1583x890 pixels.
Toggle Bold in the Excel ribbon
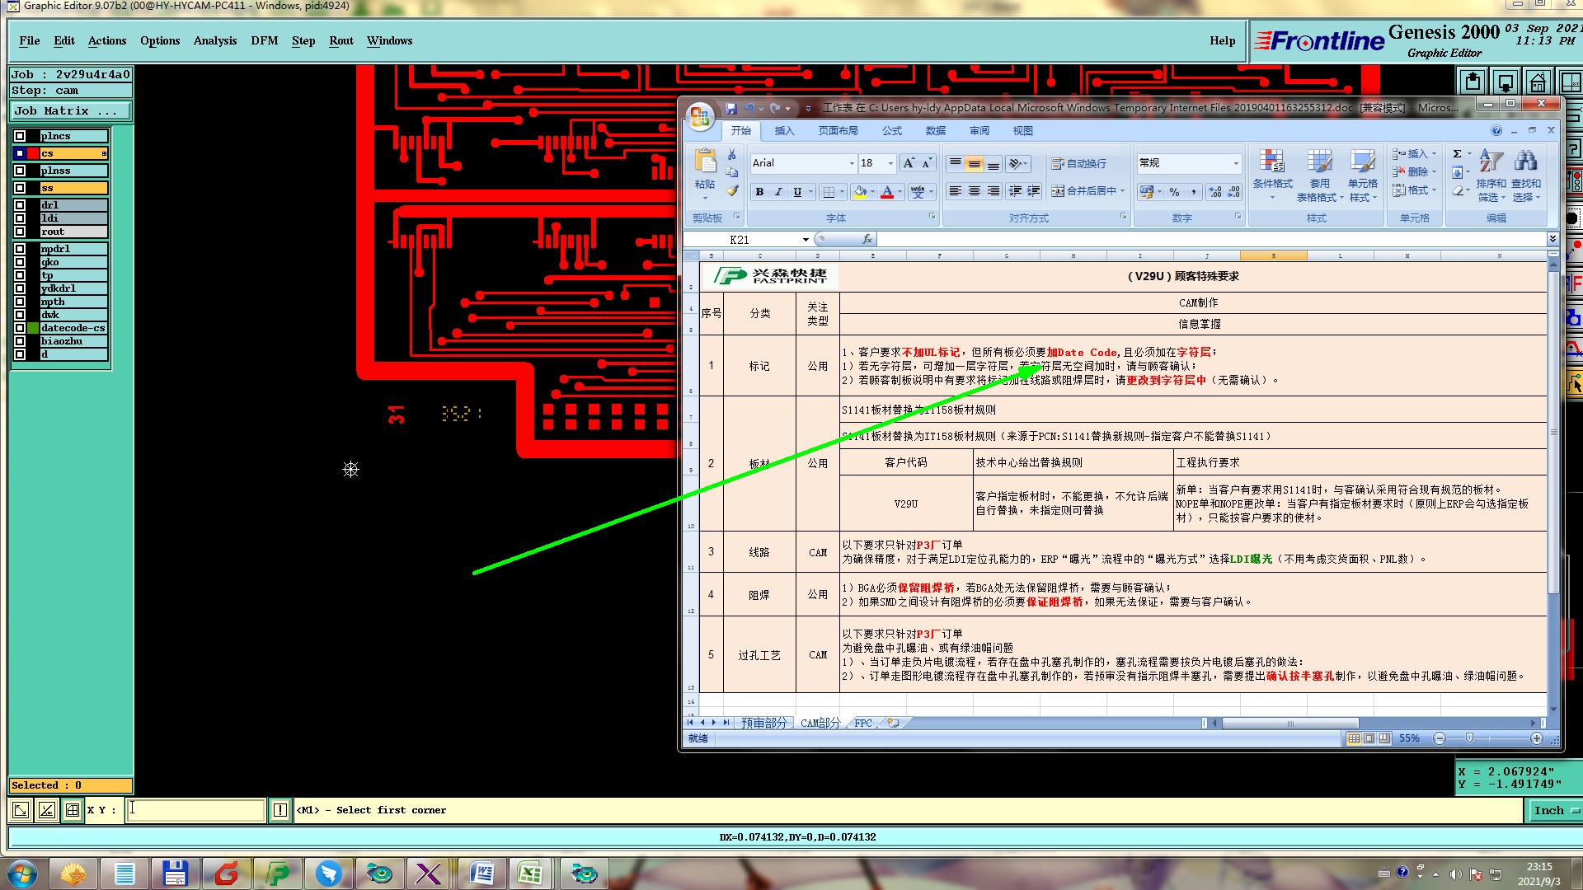tap(759, 191)
